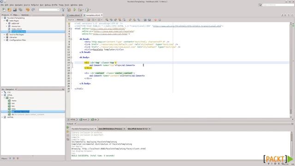Click the New Project toolbar icon
The width and height of the screenshot is (295, 166).
pos(9,10)
